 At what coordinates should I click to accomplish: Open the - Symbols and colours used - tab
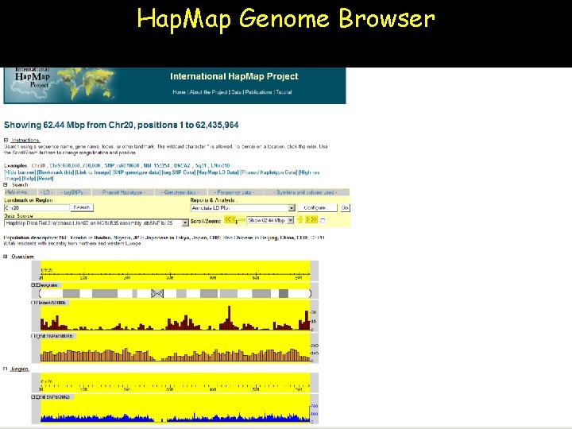point(306,192)
